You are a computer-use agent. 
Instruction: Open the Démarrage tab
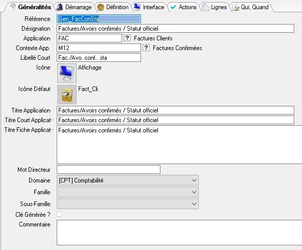[74, 7]
